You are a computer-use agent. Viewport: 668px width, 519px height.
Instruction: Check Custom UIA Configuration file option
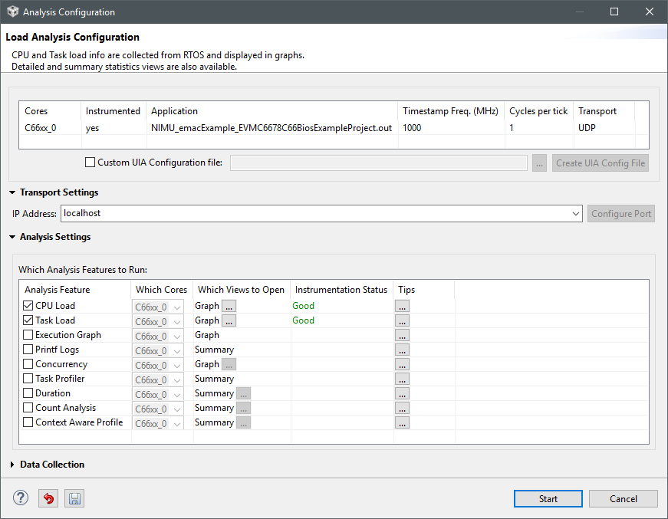(90, 163)
